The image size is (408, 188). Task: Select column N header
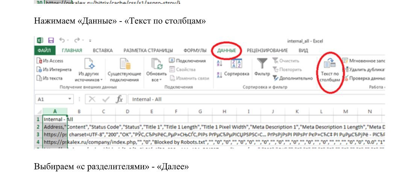coord(370,112)
